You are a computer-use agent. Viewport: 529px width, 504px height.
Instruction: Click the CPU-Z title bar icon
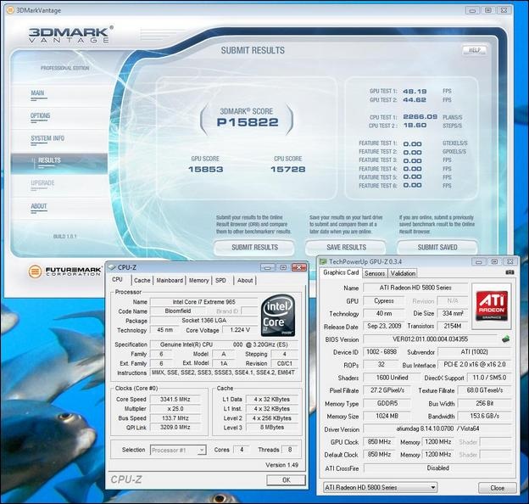click(112, 267)
